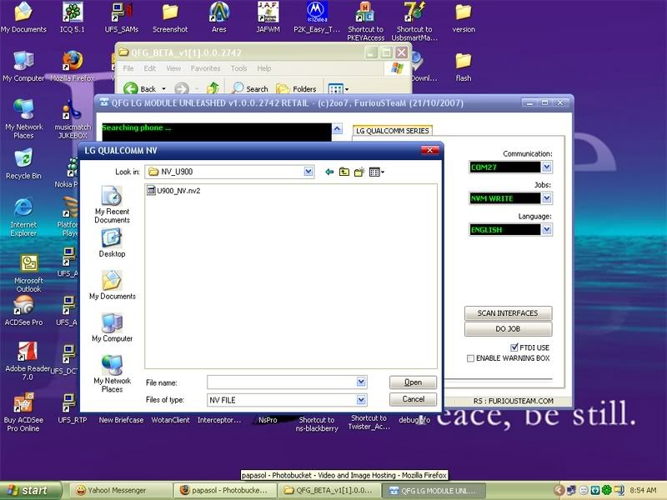
Task: Open the View Menu icon in dialog
Action: pos(377,172)
